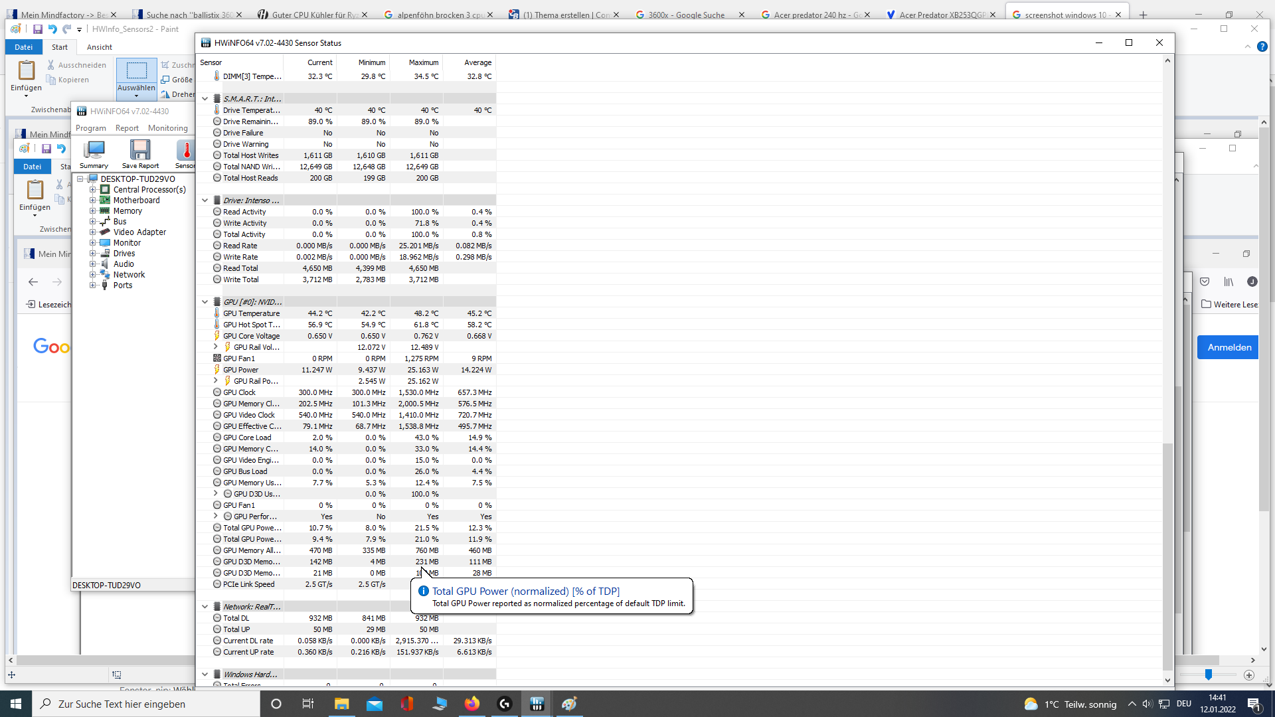The height and width of the screenshot is (717, 1275).
Task: Collapse the S.M.A.R.T. sensor group
Action: click(205, 99)
